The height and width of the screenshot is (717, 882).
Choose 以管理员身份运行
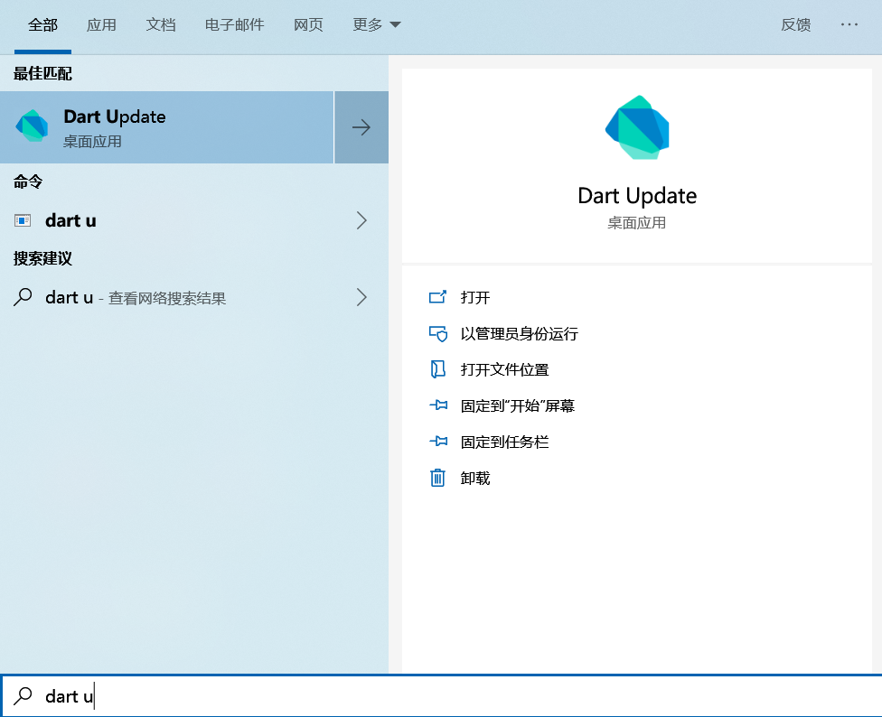click(520, 334)
